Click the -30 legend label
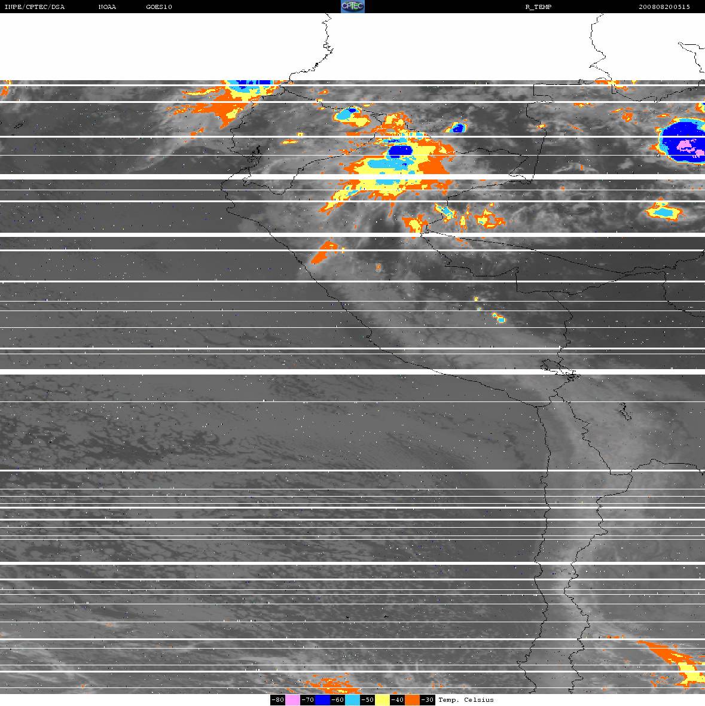Screen dimensions: 705x706 click(428, 699)
